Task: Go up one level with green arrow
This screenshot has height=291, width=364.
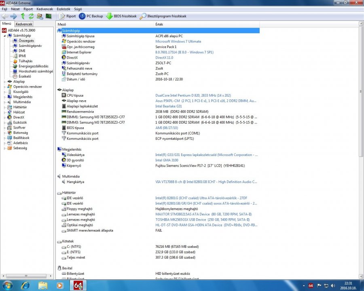Action: coord(23,16)
